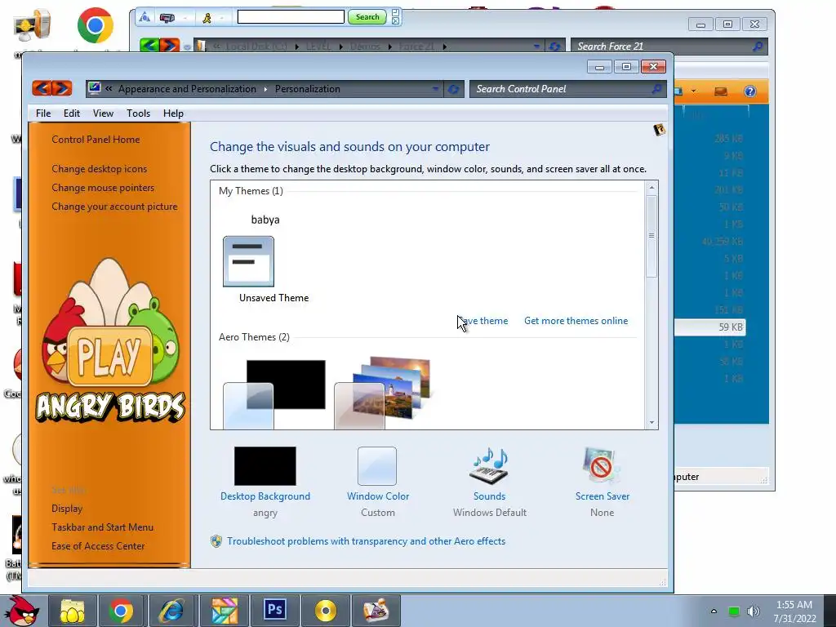Click the Search Control Panel magnifier icon
The image size is (836, 627).
coord(657,89)
